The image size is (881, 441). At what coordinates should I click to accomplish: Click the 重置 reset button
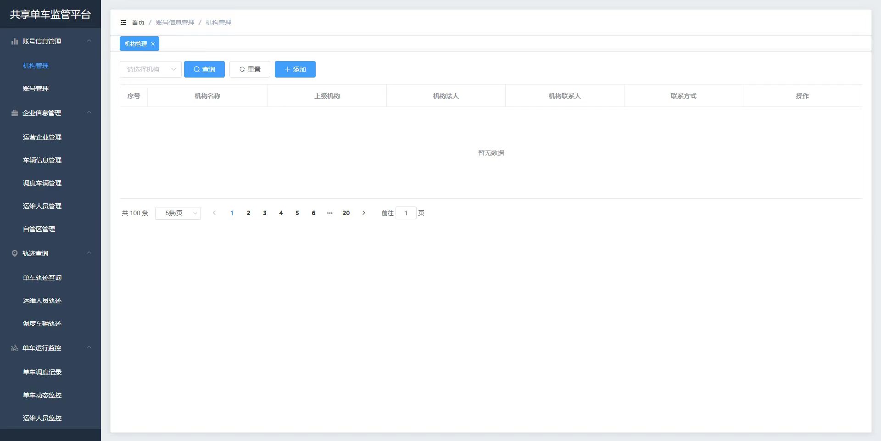click(250, 69)
